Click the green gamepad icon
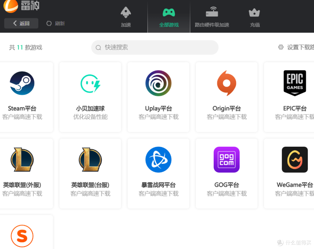 [x=169, y=12]
